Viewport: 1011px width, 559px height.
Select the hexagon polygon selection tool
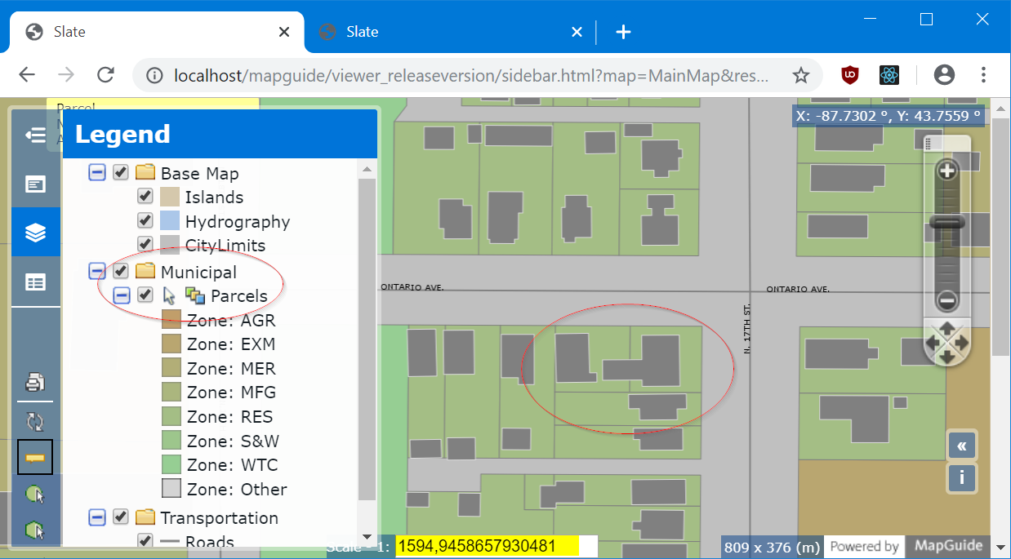34,529
